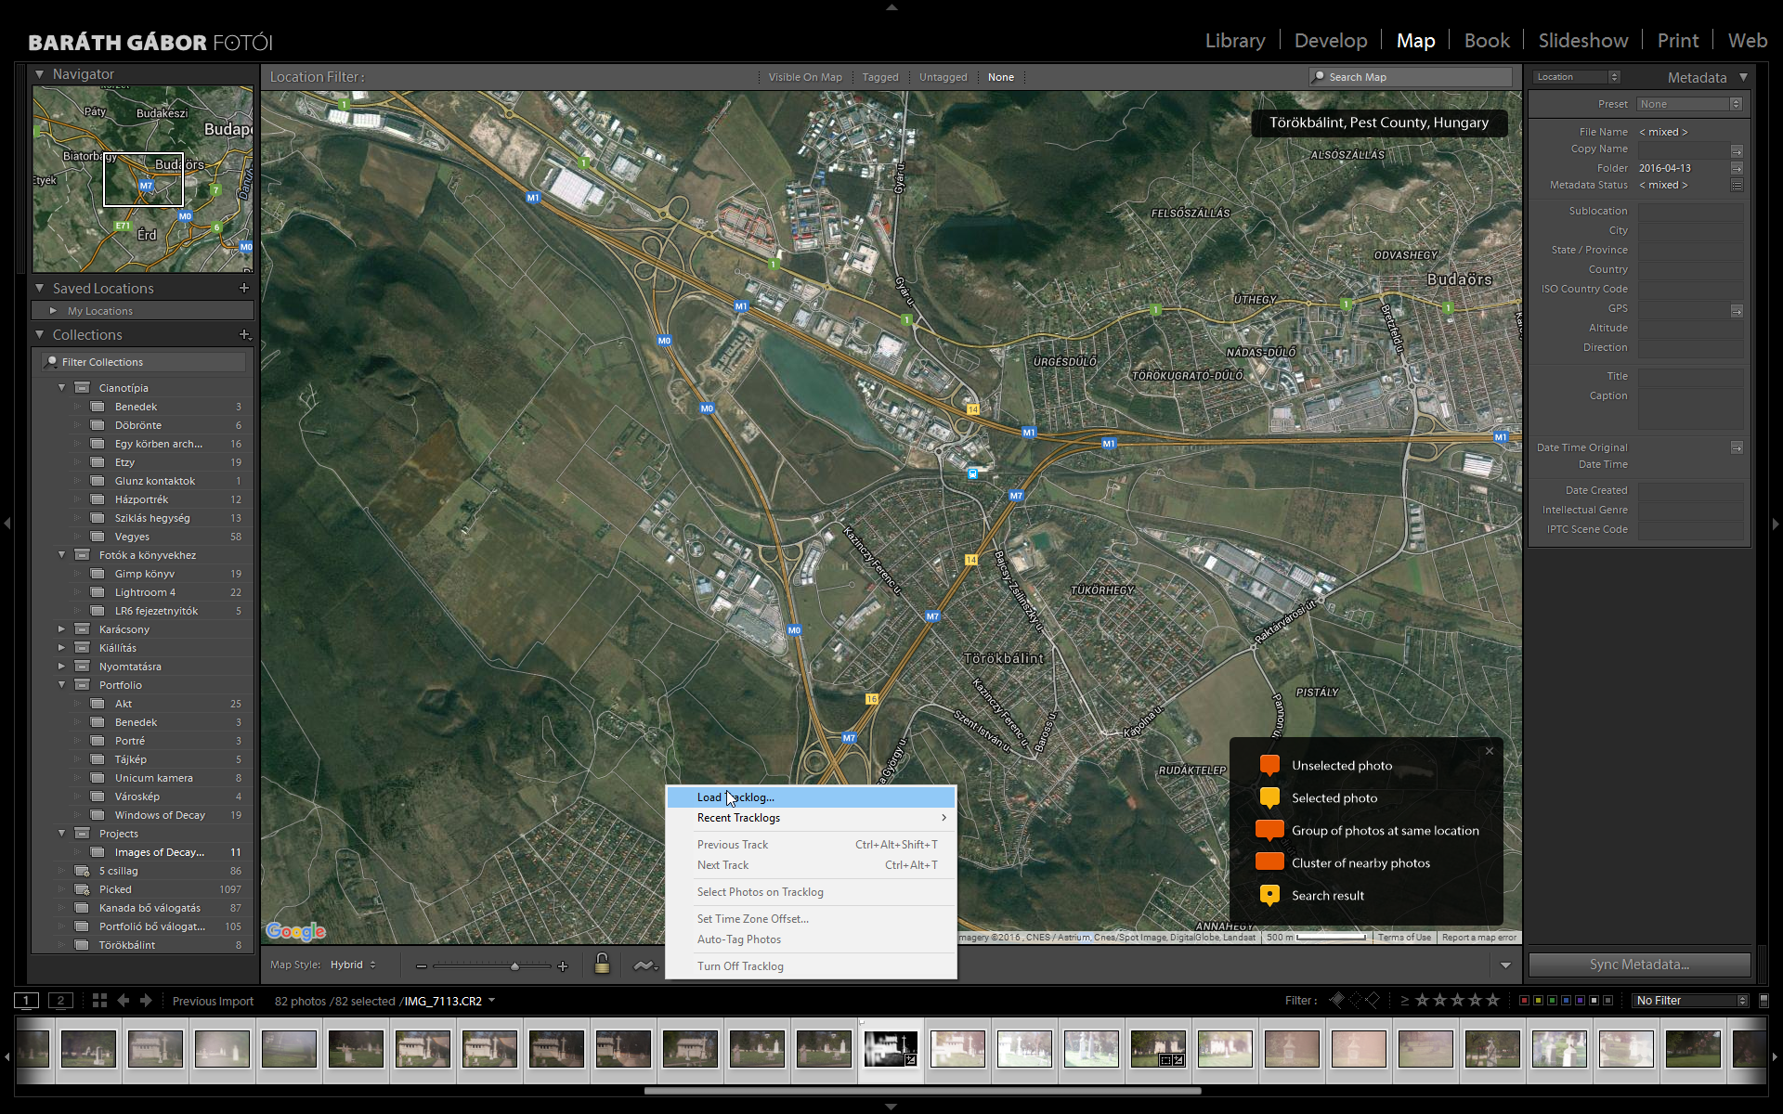This screenshot has width=1783, height=1114.
Task: Collapse the Navigator panel triangle
Action: click(x=40, y=74)
